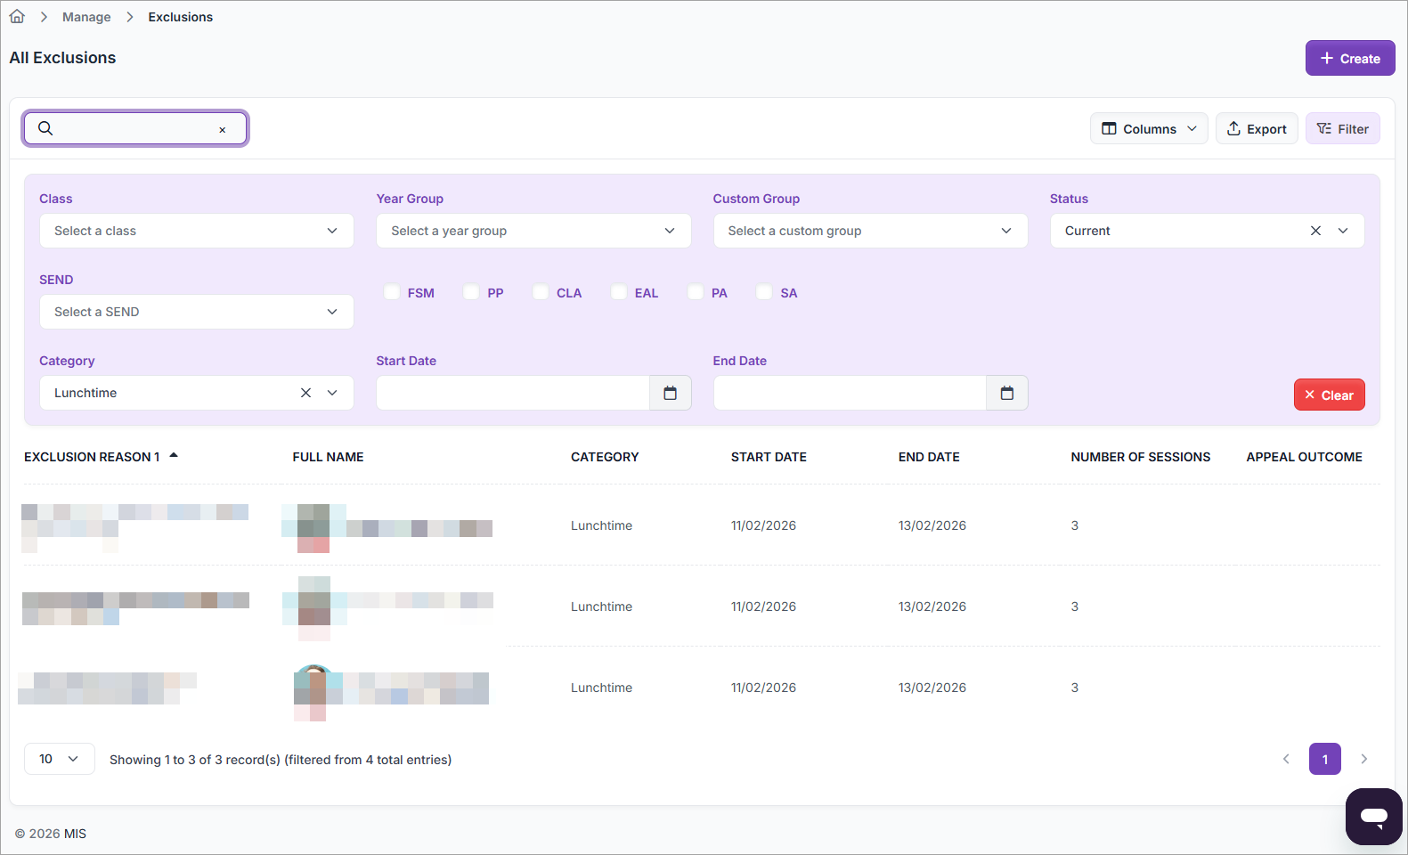The height and width of the screenshot is (855, 1408).
Task: Clear the search box text
Action: click(223, 130)
